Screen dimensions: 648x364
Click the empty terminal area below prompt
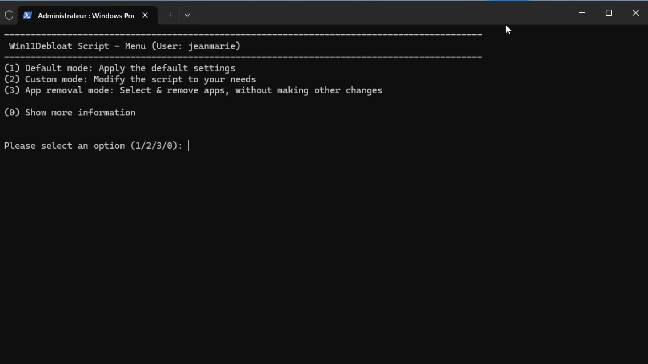coord(324,256)
